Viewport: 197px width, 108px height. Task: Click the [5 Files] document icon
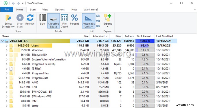(11, 69)
